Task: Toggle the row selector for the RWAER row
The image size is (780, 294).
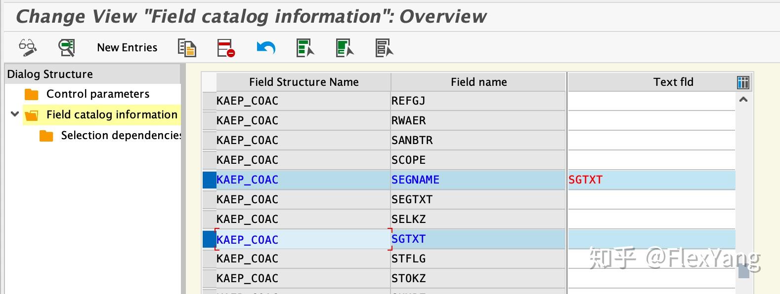Action: pos(210,120)
